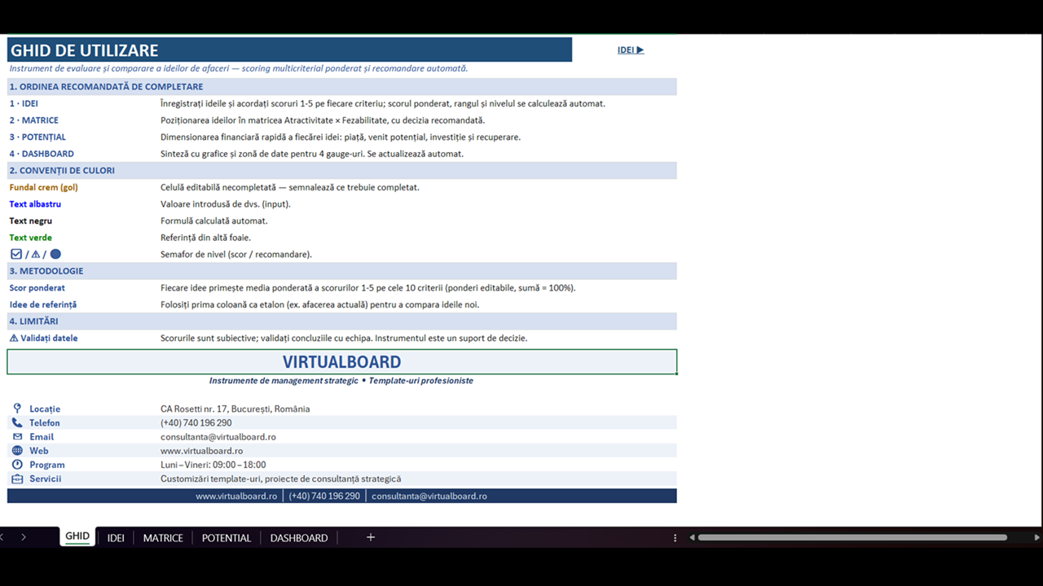The width and height of the screenshot is (1043, 586).
Task: Select the '4 · DASHBOARD' step cell
Action: pos(42,154)
